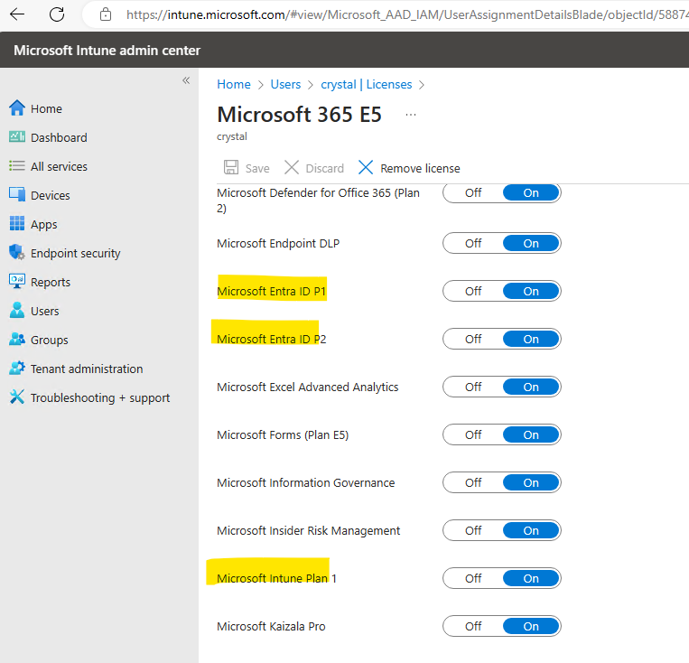Viewport: 689px width, 663px height.
Task: Open the Home label in the sidebar
Action: [x=46, y=109]
